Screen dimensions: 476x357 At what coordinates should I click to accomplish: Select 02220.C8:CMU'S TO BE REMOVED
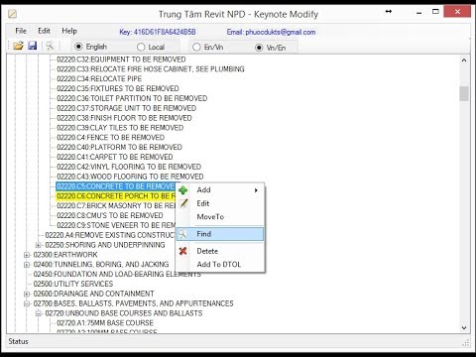[110, 215]
